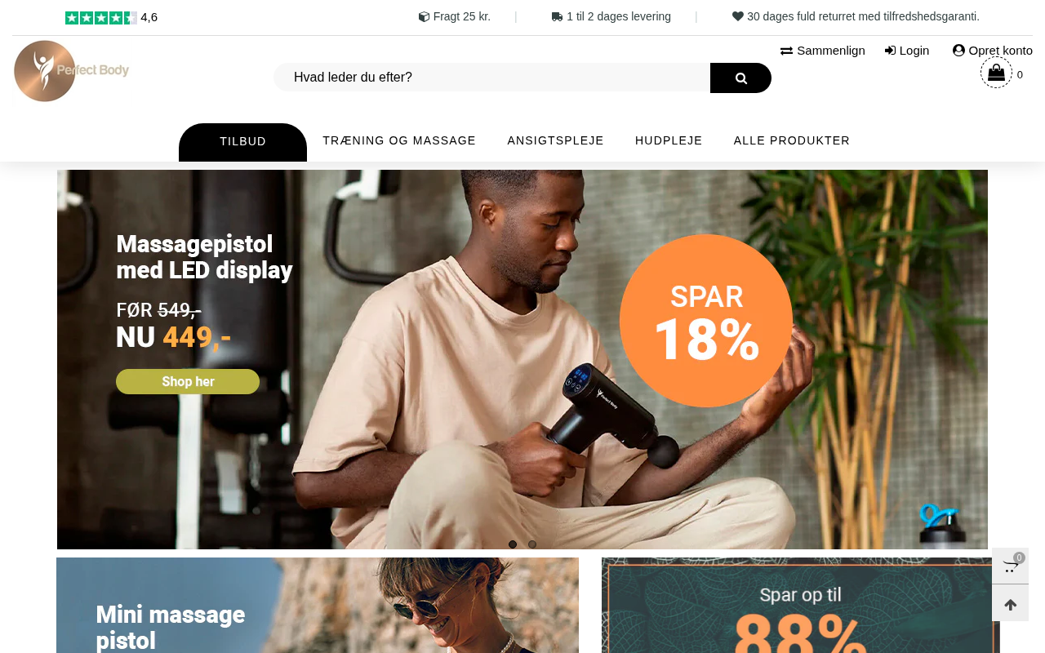Open the Alle Produkter menu
The width and height of the screenshot is (1045, 653).
792,140
